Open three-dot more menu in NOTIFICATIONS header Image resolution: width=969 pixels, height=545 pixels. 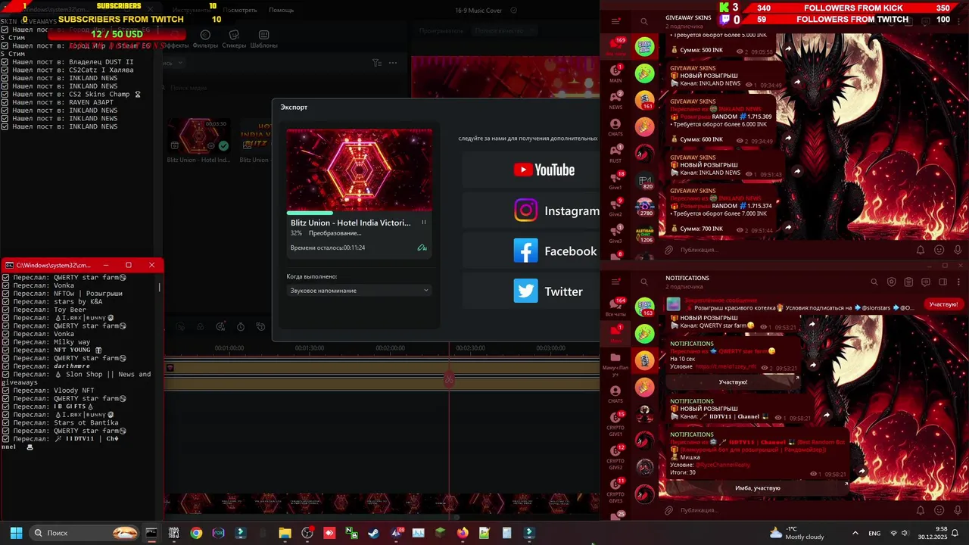click(959, 282)
